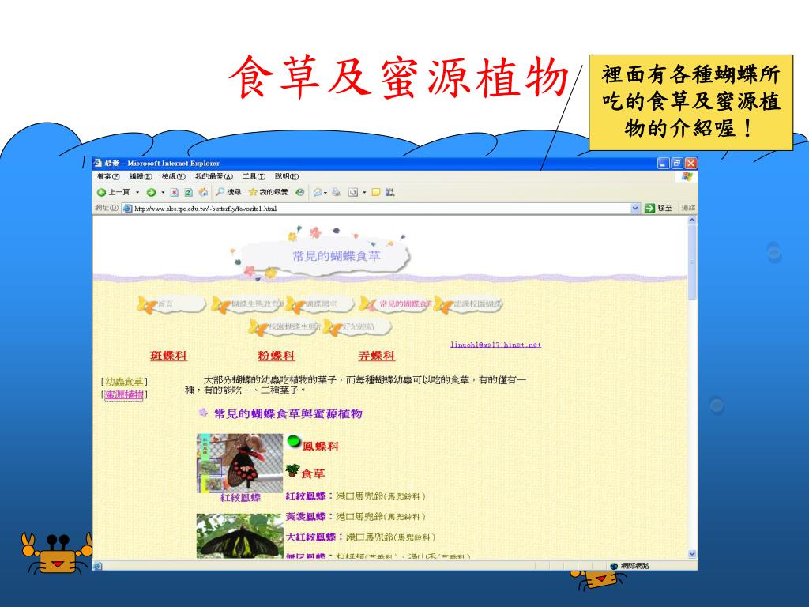Click the green Forward arrow icon
The image size is (809, 607).
point(151,193)
